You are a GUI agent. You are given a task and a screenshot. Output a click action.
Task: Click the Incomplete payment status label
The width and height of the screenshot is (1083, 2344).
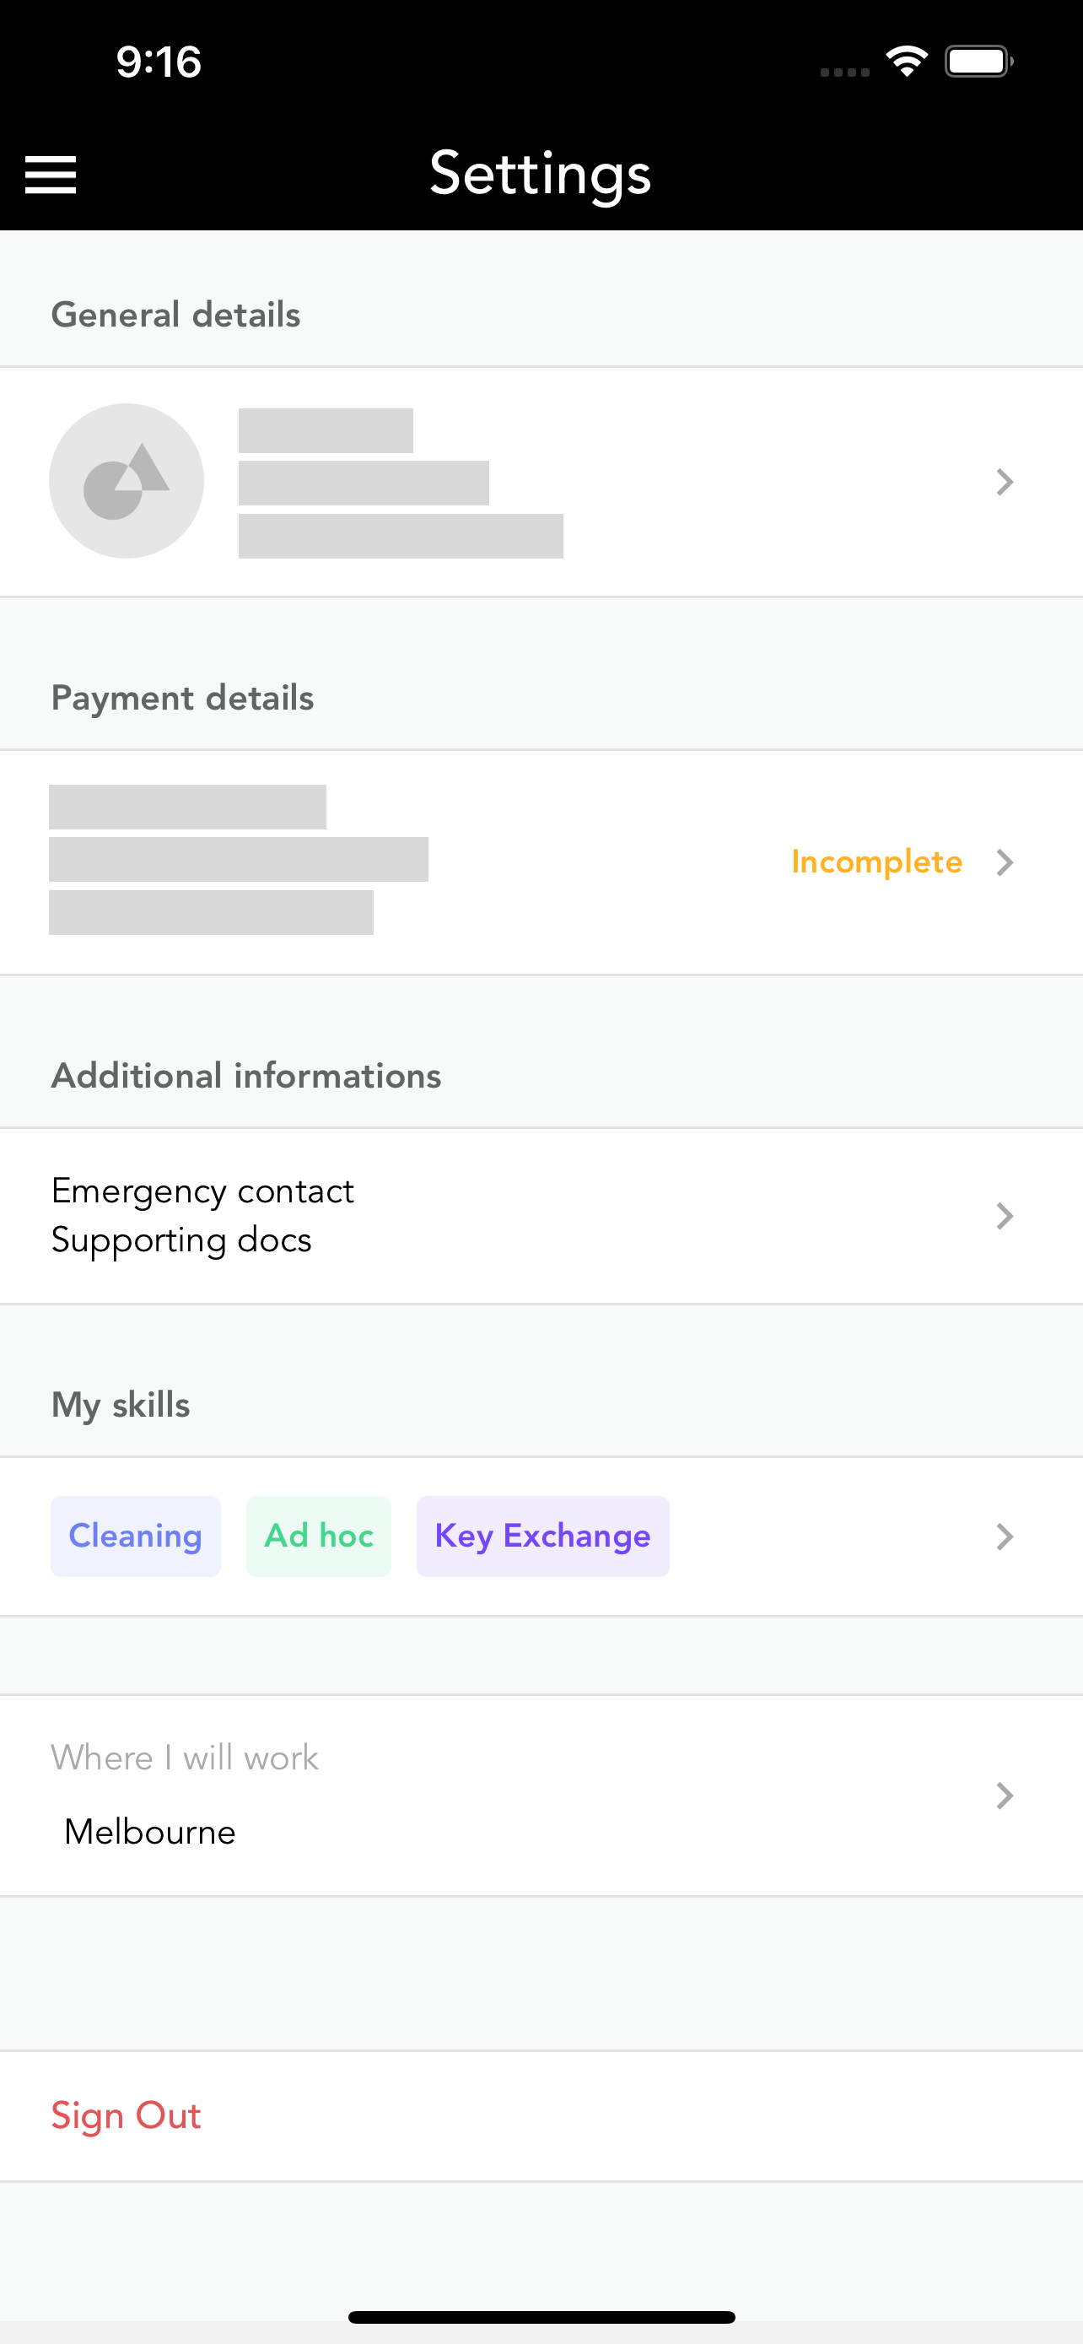pos(876,861)
